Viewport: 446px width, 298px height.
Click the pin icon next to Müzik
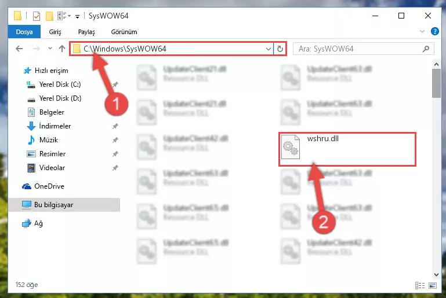pyautogui.click(x=115, y=140)
